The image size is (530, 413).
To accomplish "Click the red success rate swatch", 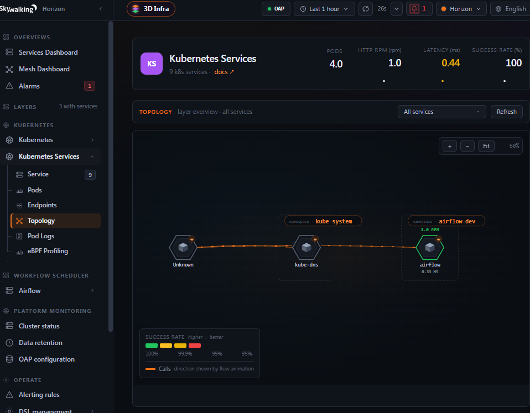I will coord(195,346).
